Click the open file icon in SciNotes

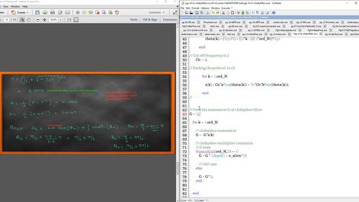pyautogui.click(x=187, y=13)
